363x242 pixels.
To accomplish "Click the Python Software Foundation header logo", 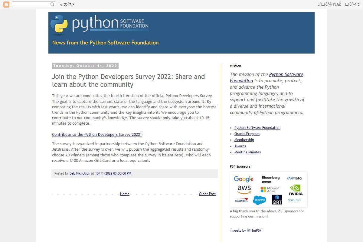I will [99, 24].
